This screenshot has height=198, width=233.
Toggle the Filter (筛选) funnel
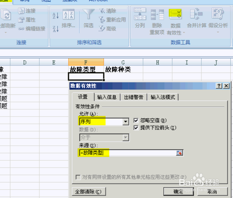coord(88,18)
